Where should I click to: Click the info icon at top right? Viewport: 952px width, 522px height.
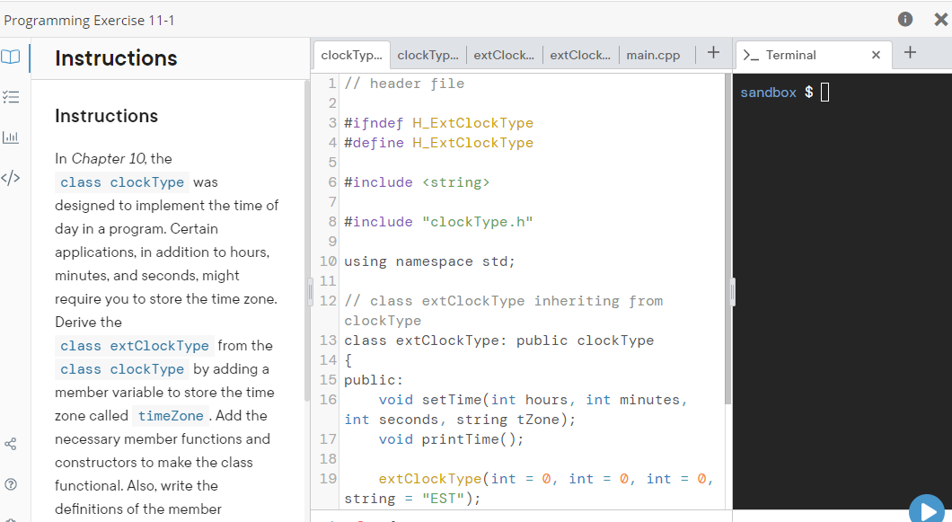pos(904,20)
